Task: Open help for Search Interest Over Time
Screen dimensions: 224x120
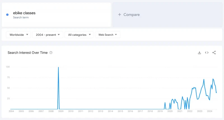Action: pos(51,53)
